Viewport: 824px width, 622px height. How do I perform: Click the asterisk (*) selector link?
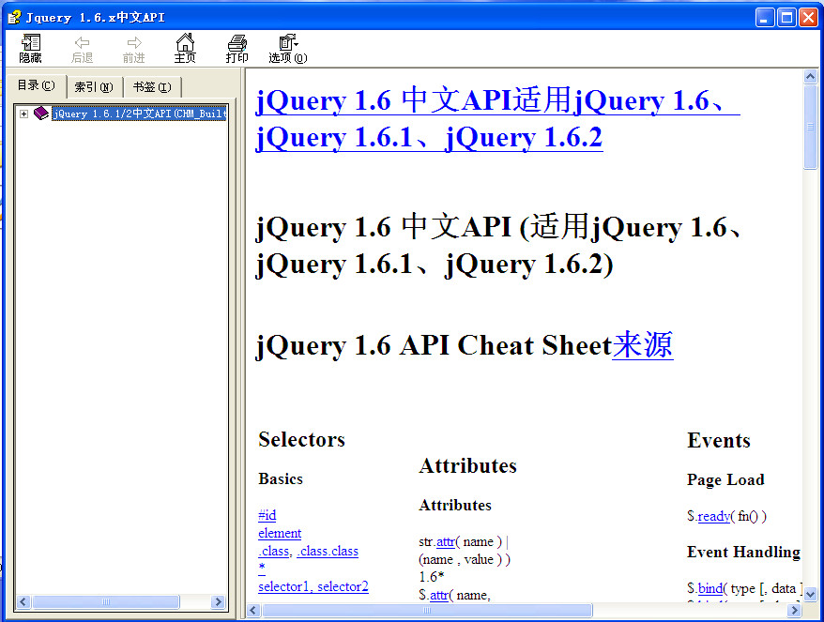point(262,568)
